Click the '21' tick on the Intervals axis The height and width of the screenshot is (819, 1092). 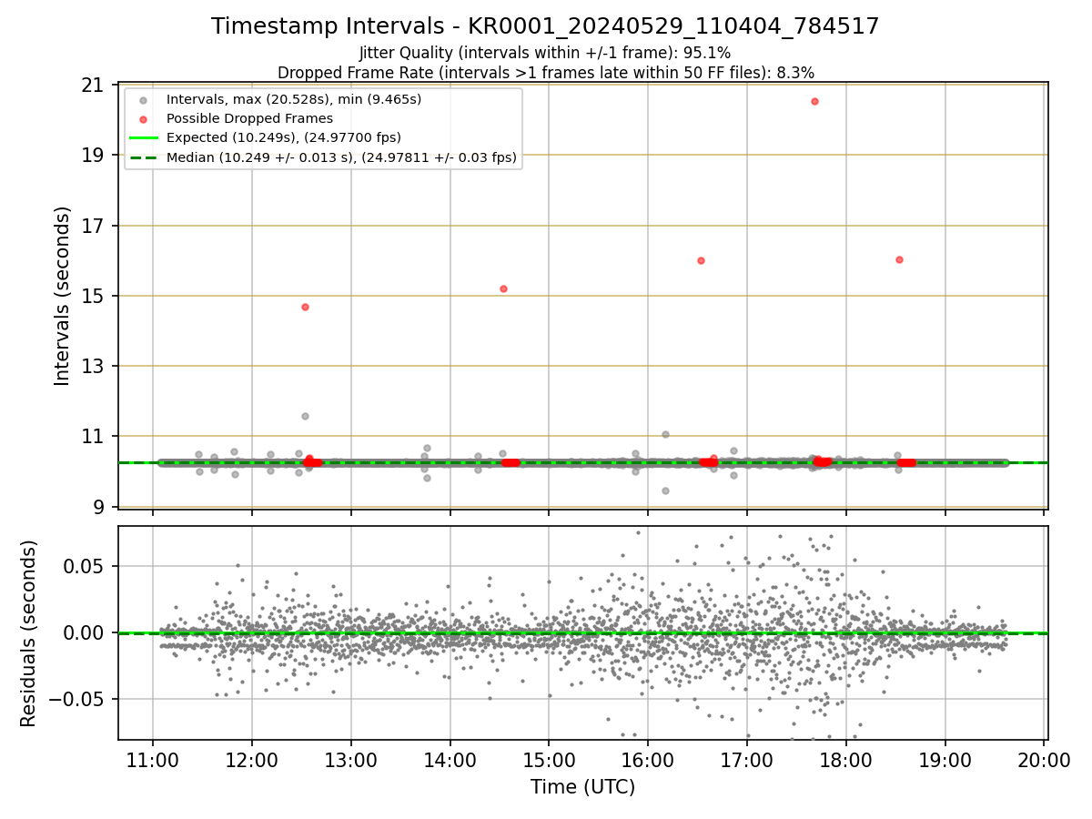[x=93, y=86]
